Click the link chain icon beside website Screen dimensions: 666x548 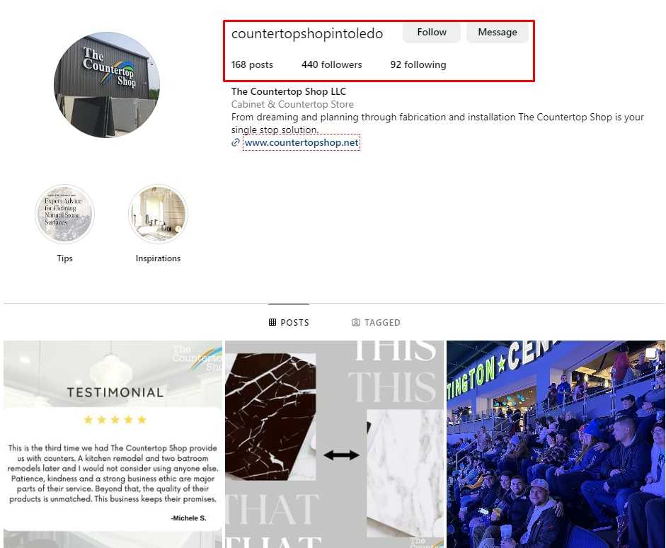coord(236,143)
